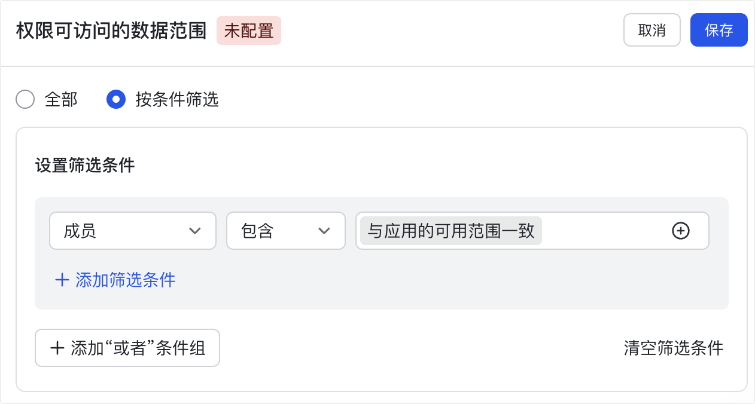Open the 成员 field dropdown
The image size is (755, 404).
[x=132, y=231]
